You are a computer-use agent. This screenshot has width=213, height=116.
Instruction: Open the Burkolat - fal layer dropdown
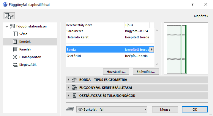[x=112, y=110]
